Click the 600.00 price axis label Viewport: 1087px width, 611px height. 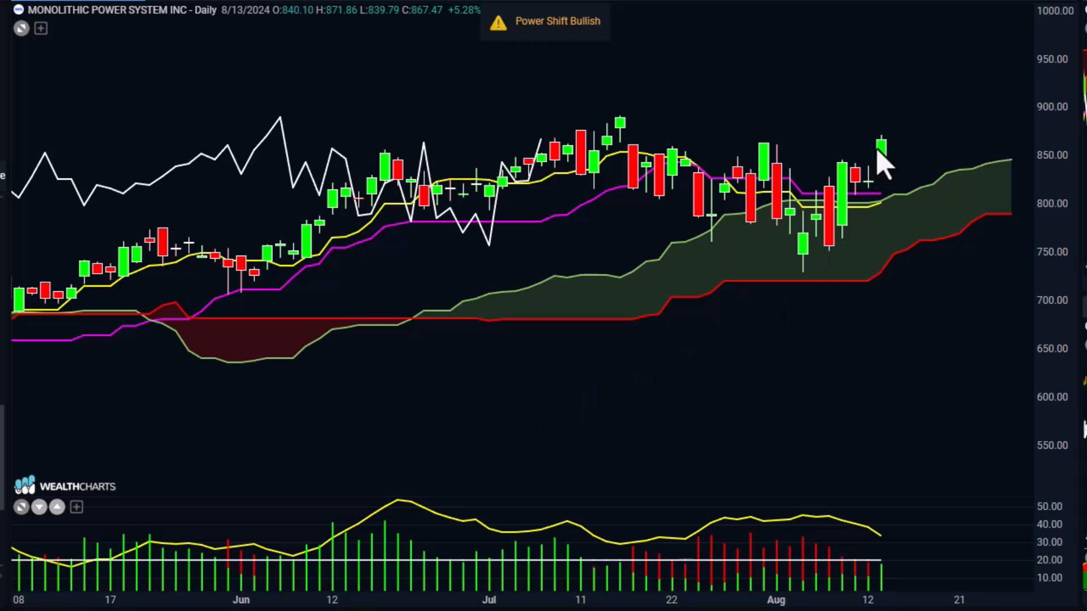click(x=1052, y=397)
